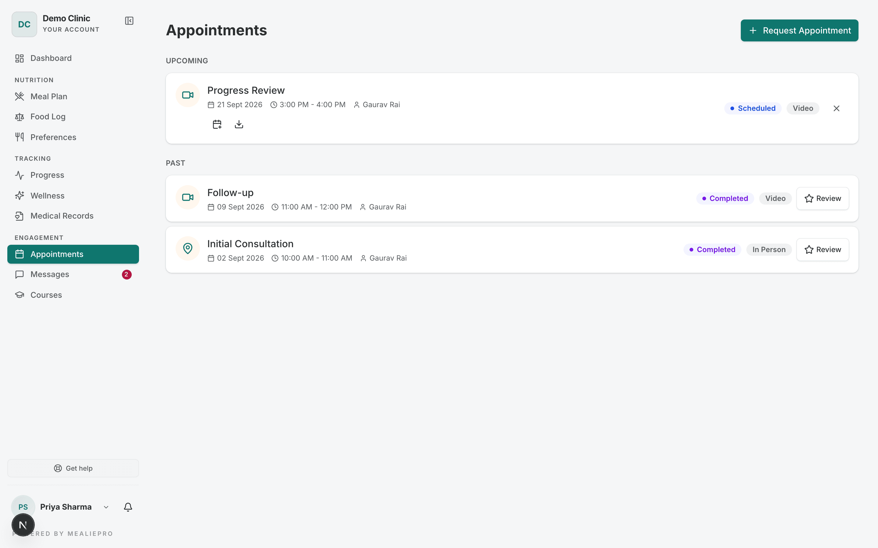Click the Video tag on Follow-up
878x548 pixels.
[x=775, y=198]
